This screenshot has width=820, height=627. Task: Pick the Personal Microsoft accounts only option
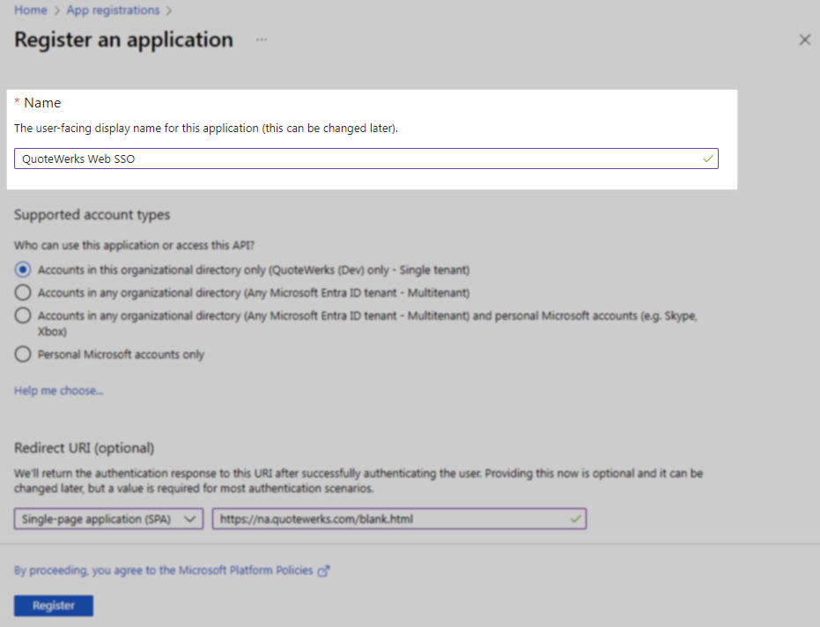[23, 354]
